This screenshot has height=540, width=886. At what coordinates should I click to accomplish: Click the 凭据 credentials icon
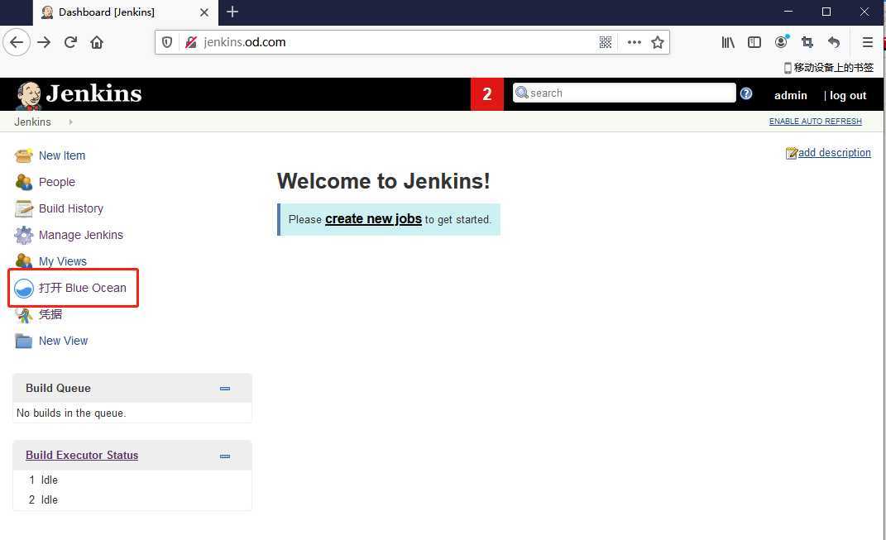(23, 314)
